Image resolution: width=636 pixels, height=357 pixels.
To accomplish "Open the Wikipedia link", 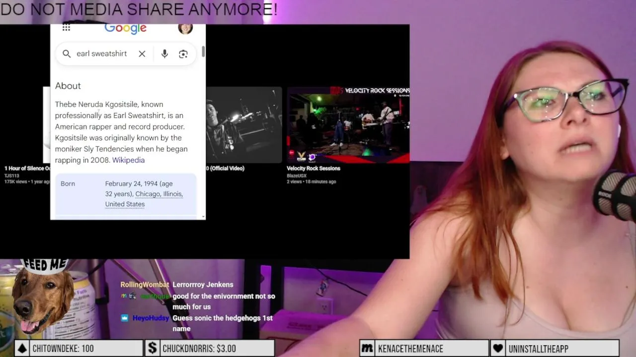I will point(128,160).
